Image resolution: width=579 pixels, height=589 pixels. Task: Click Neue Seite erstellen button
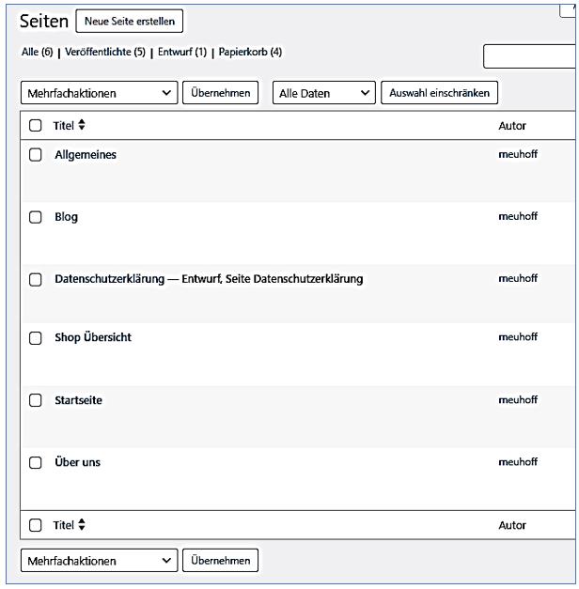click(x=130, y=20)
